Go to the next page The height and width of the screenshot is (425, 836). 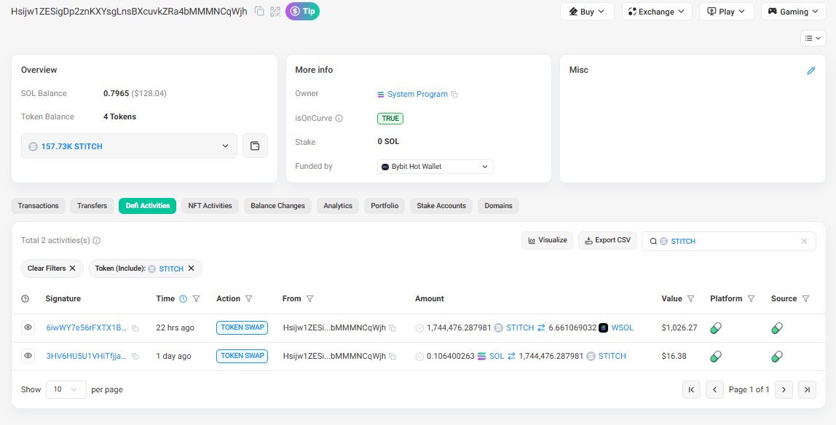click(x=784, y=390)
